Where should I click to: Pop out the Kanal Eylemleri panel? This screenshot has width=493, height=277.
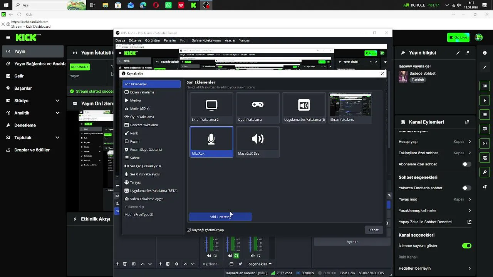click(467, 122)
